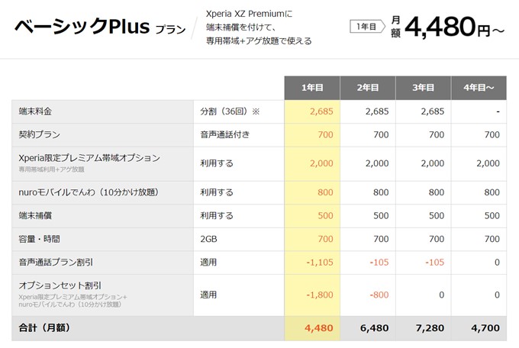519x348 pixels.
Task: Click the 1年目 column header
Action: (x=311, y=89)
